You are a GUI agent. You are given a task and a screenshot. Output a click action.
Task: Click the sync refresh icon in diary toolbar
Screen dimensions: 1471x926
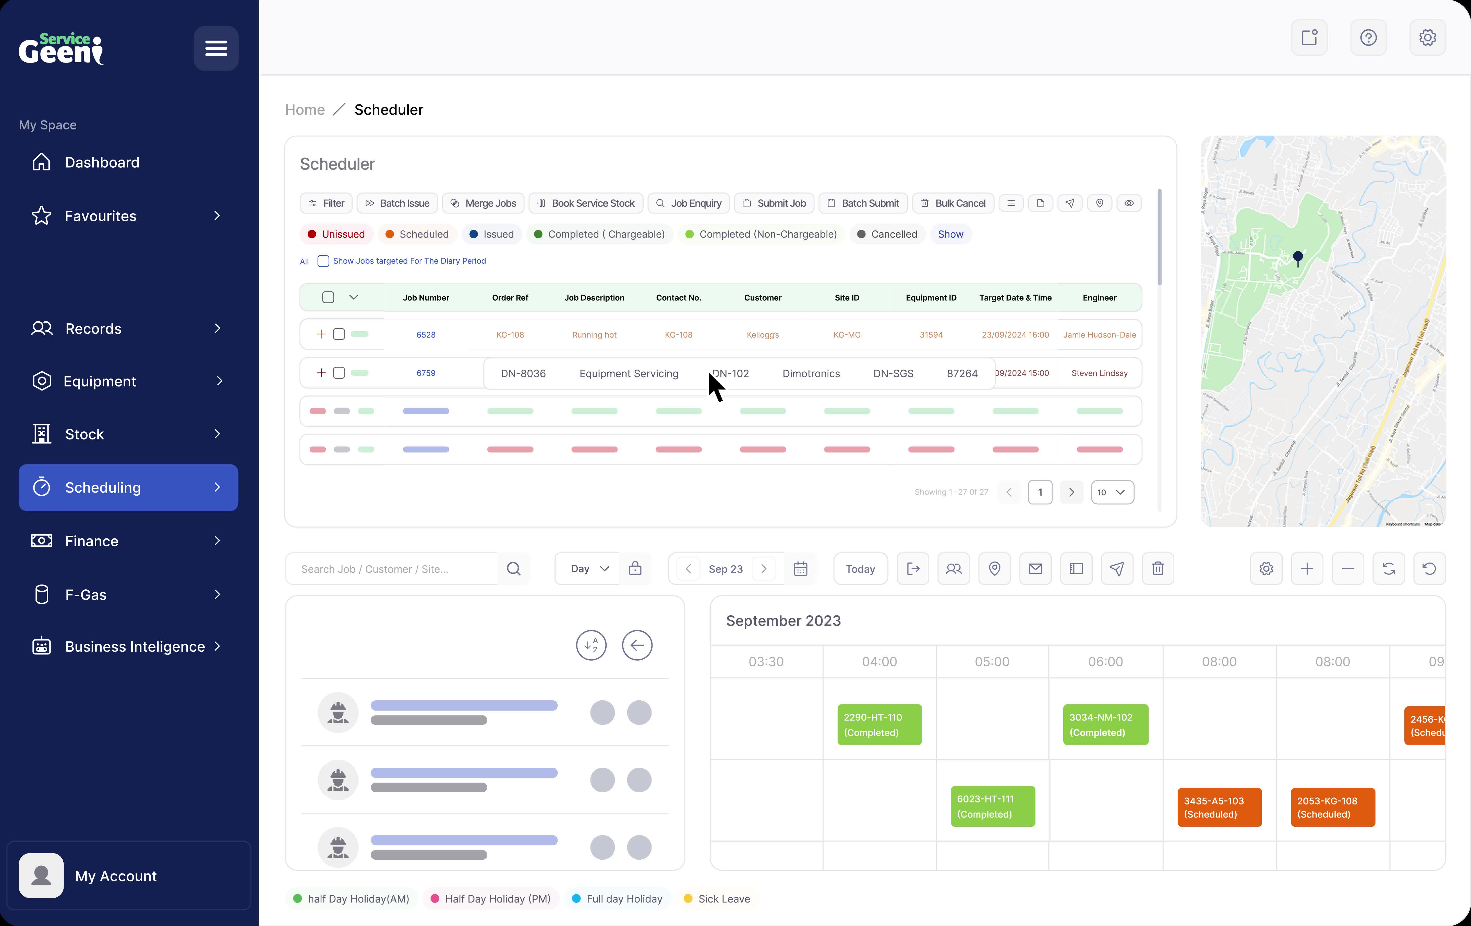click(x=1389, y=569)
